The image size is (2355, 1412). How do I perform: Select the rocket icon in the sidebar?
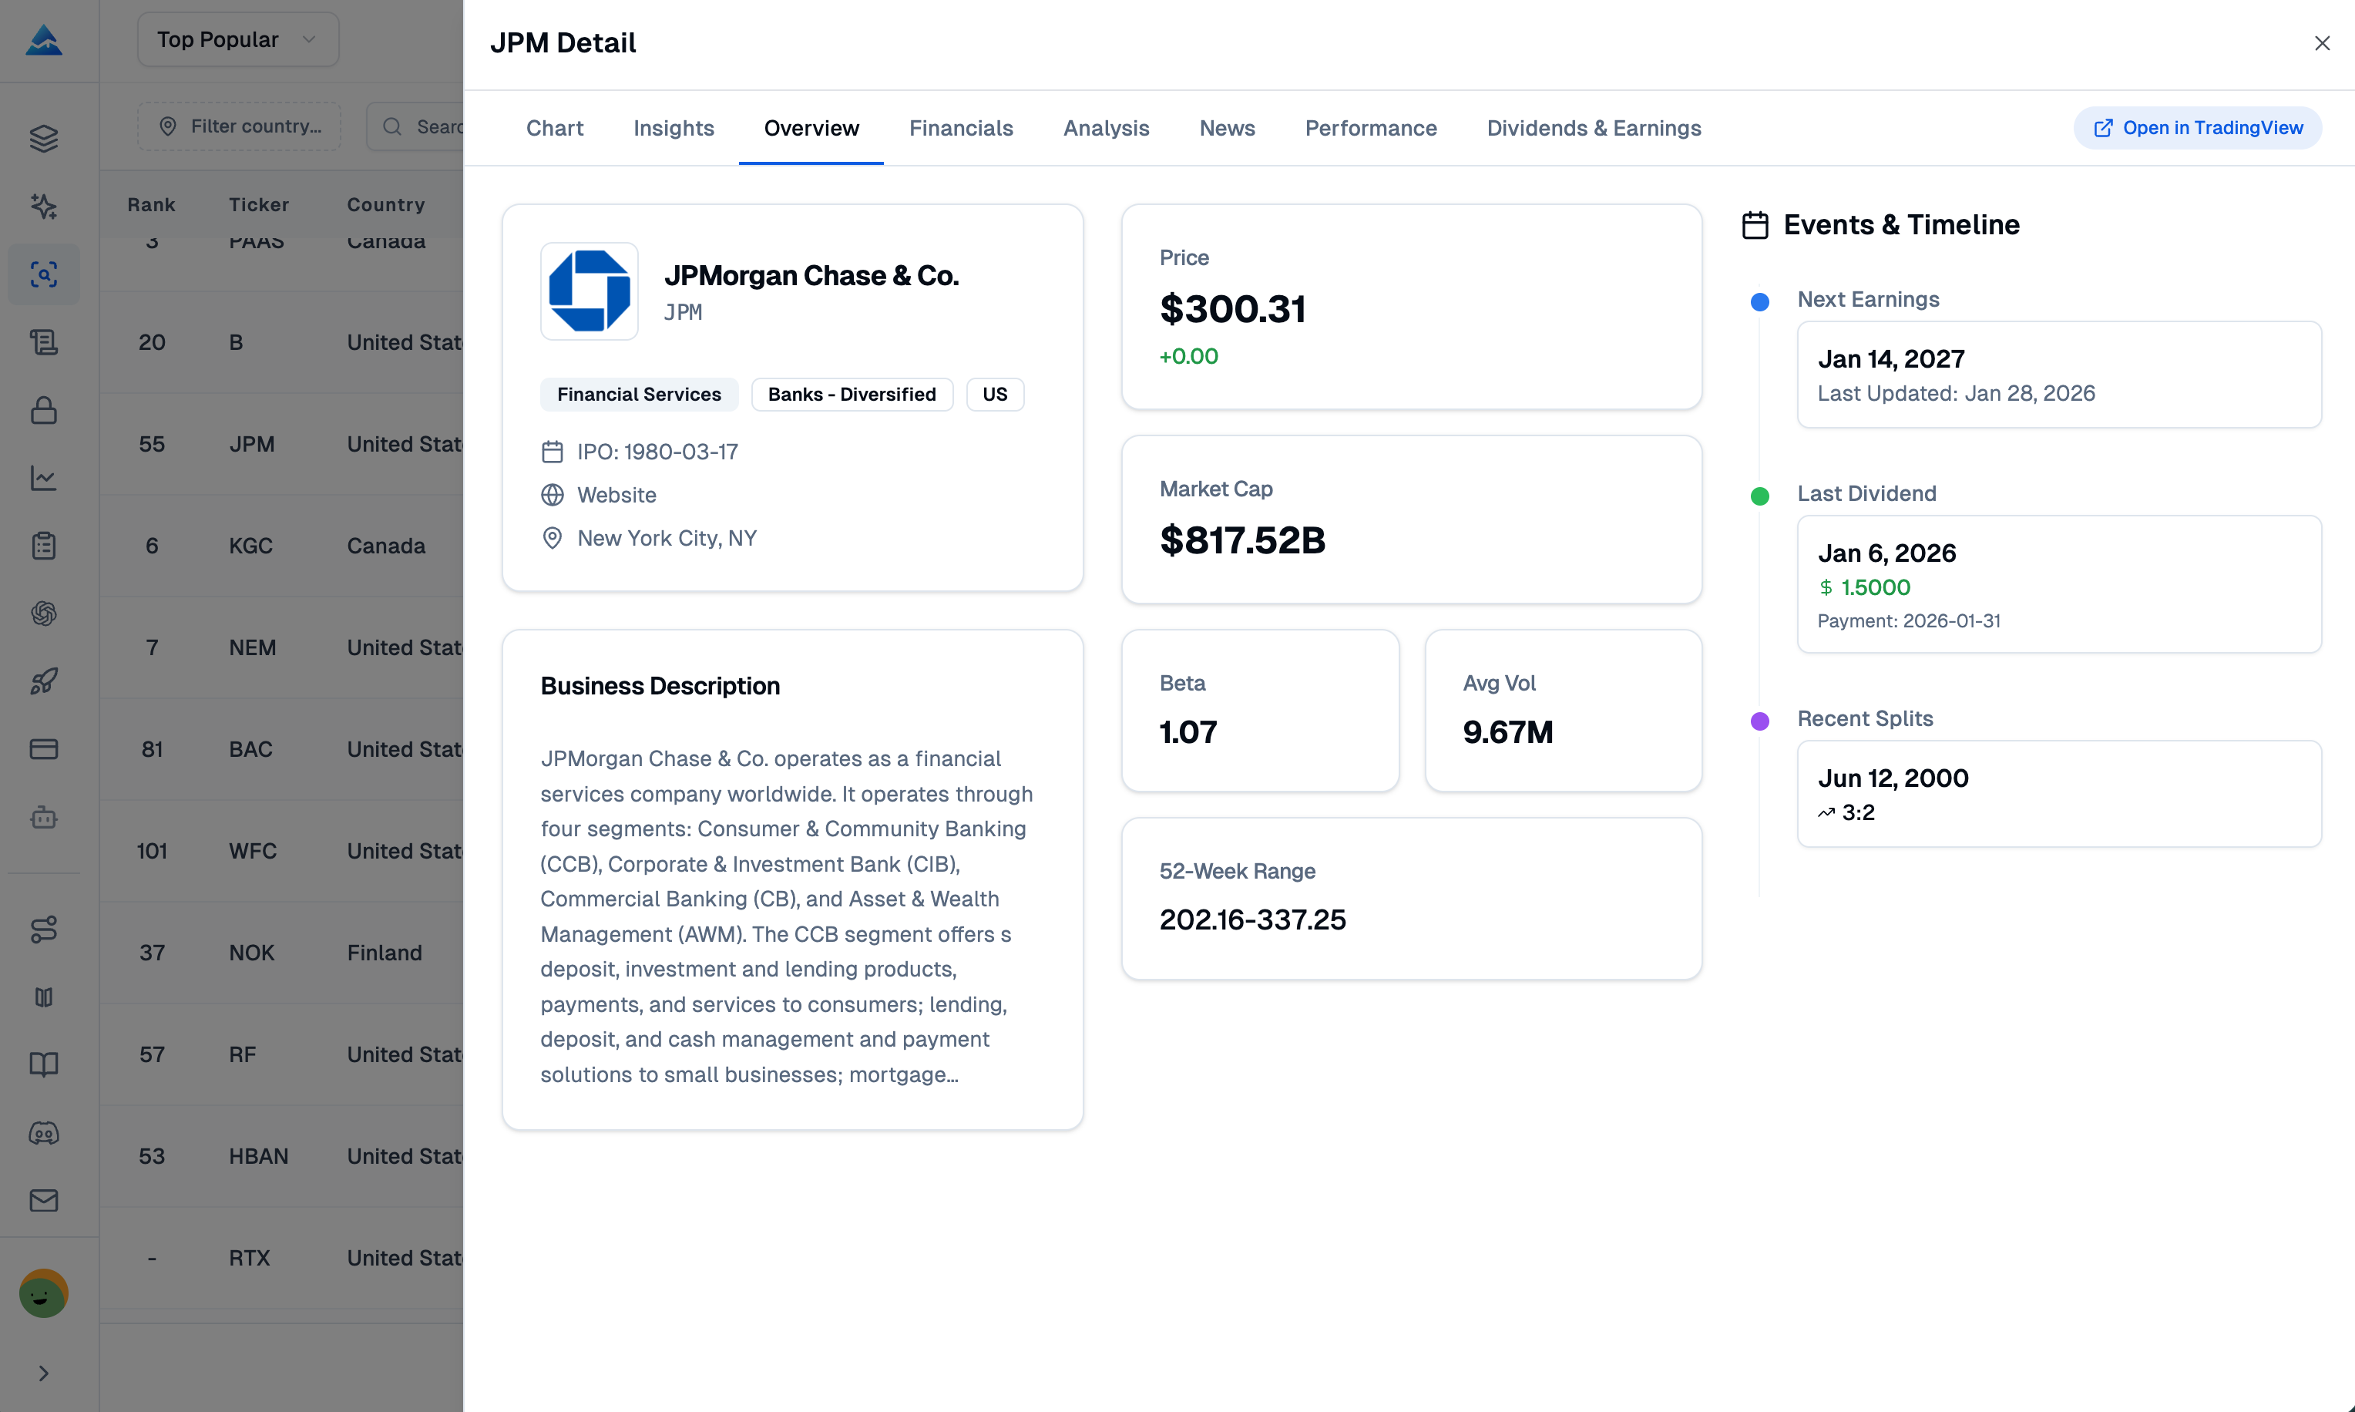click(44, 681)
